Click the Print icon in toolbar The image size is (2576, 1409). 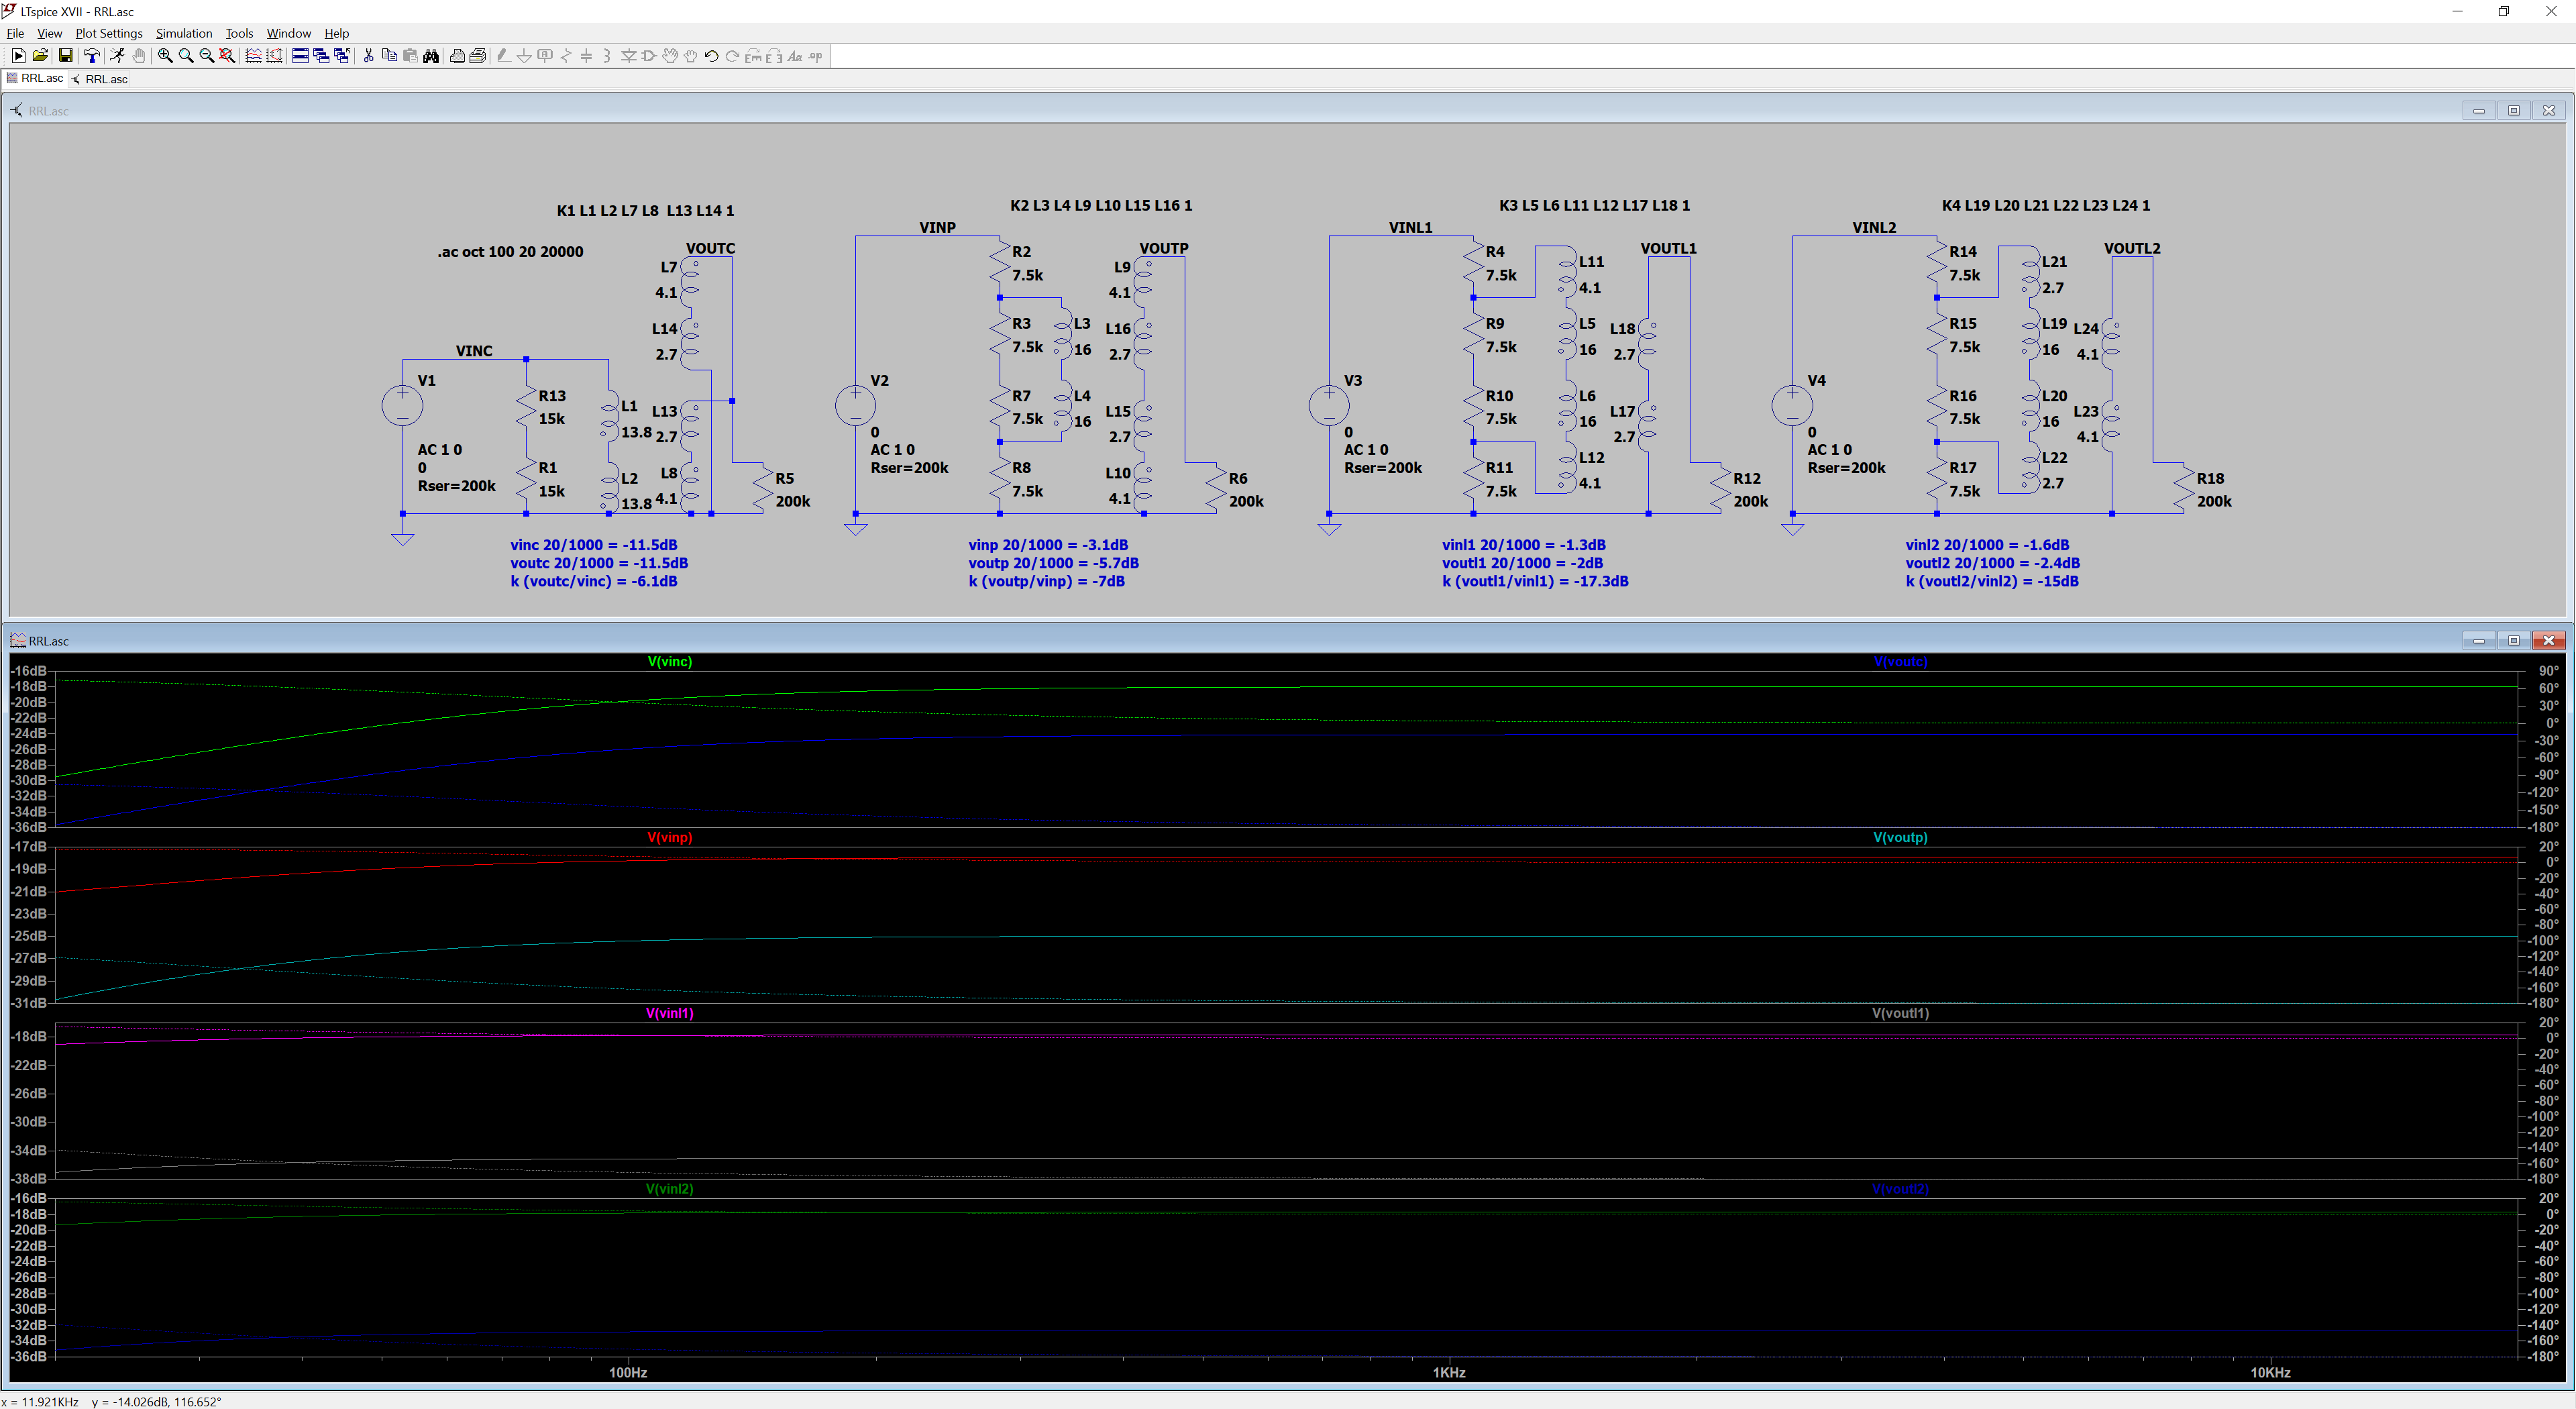point(457,56)
